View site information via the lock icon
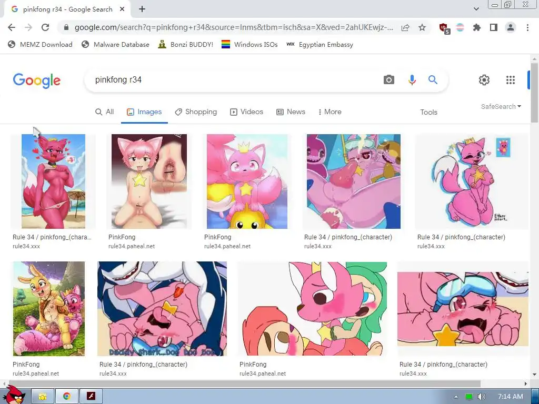The width and height of the screenshot is (539, 404). 66,27
